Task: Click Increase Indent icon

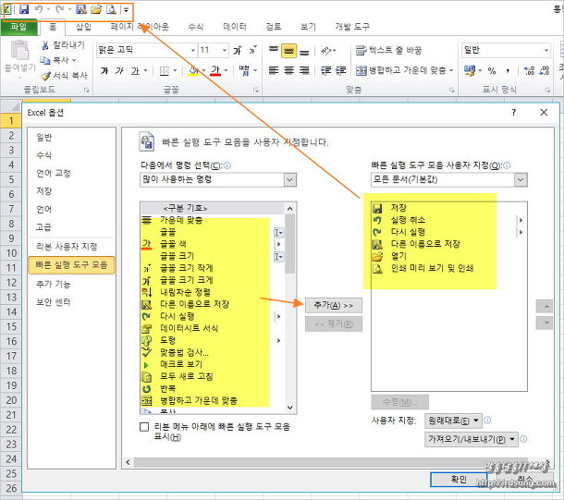Action: click(340, 70)
